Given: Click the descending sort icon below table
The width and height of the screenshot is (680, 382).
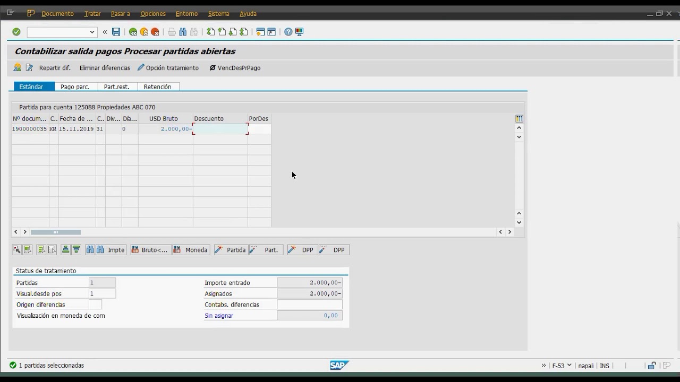Looking at the screenshot, I should (76, 250).
